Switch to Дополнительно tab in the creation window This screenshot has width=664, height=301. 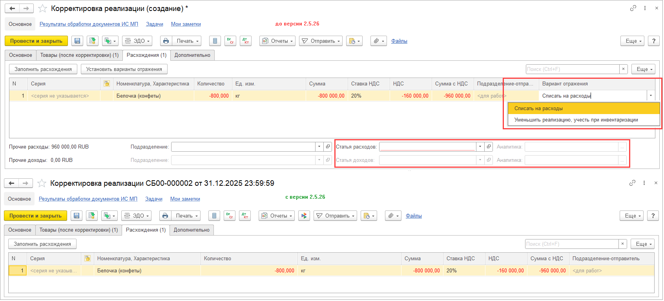(192, 55)
